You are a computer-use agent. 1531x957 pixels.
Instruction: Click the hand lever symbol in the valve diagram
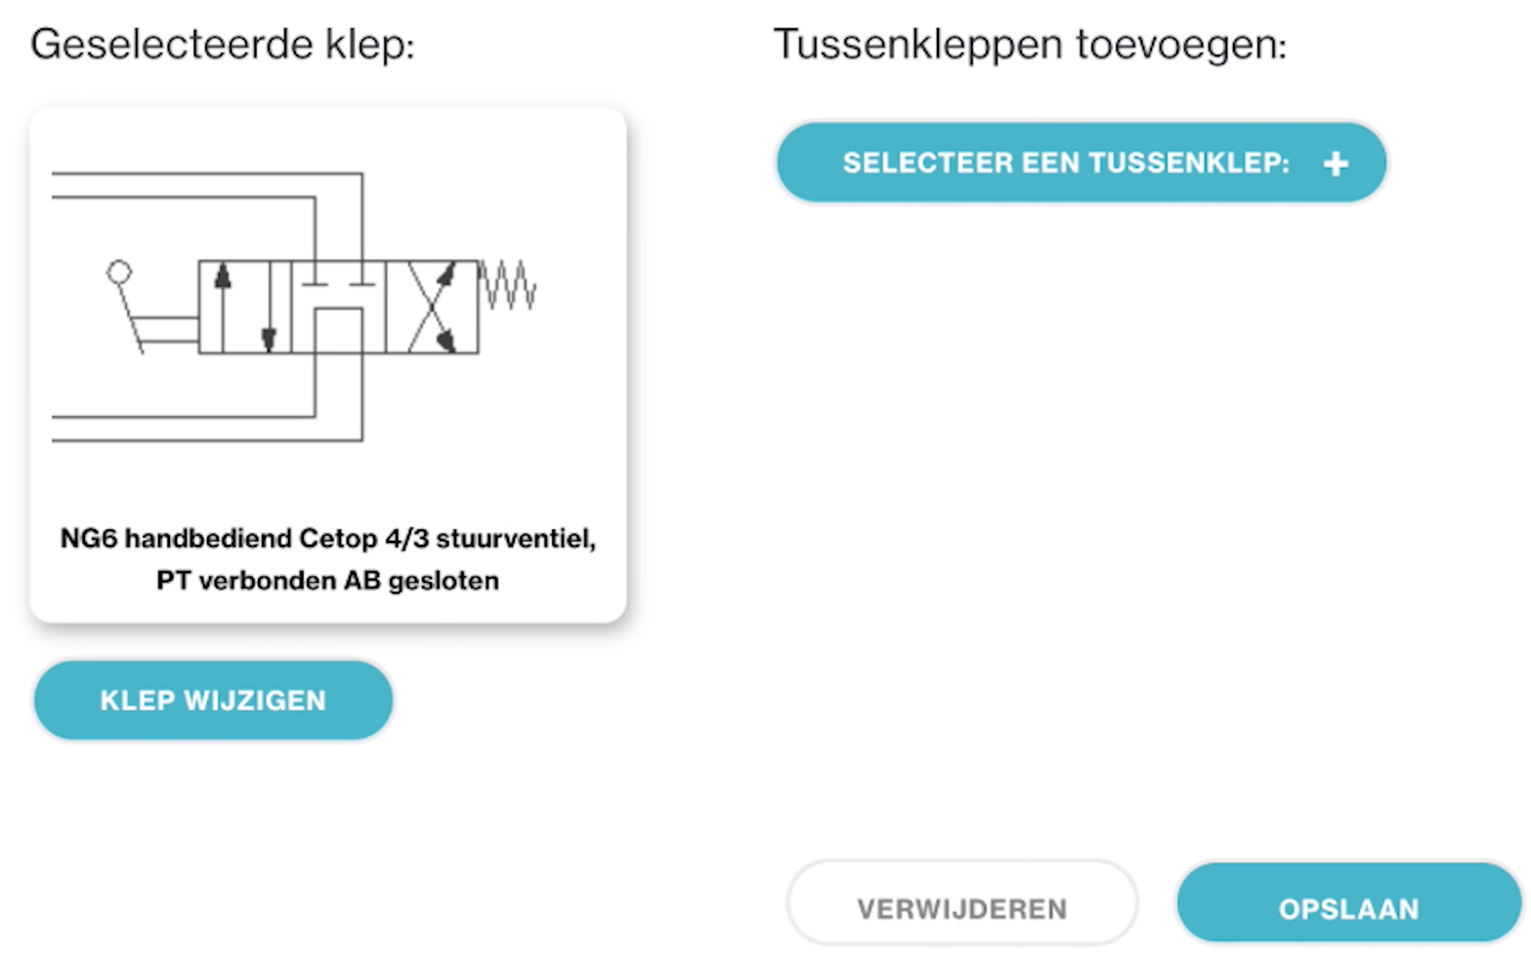click(x=151, y=307)
